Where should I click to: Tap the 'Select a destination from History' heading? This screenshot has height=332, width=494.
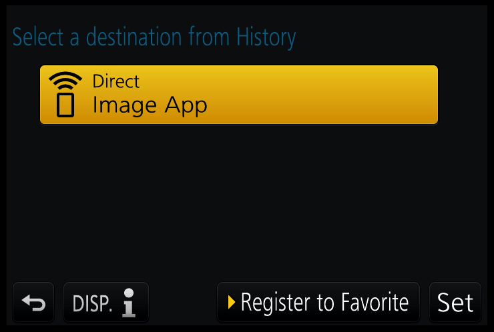coord(154,38)
